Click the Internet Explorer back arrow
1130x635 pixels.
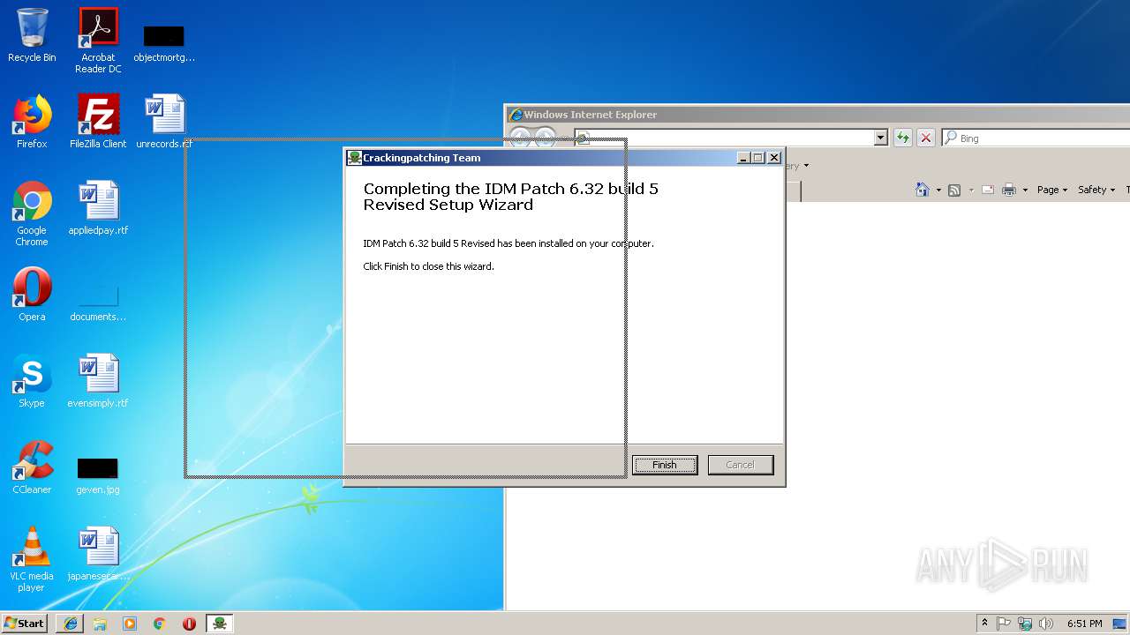(x=521, y=138)
